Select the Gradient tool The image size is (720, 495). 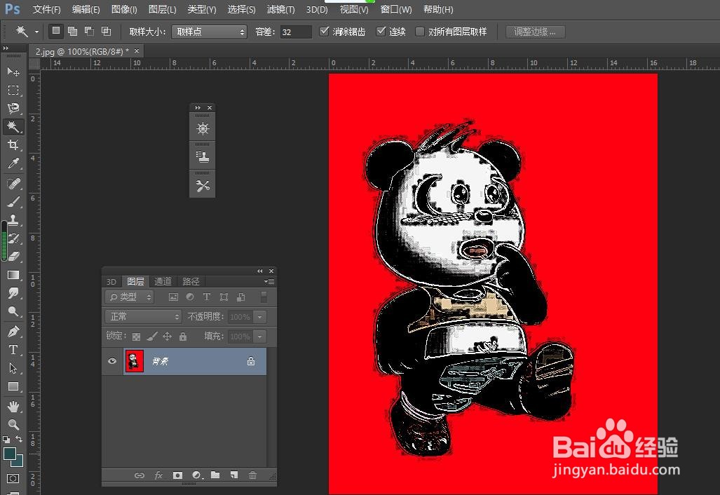coord(13,275)
